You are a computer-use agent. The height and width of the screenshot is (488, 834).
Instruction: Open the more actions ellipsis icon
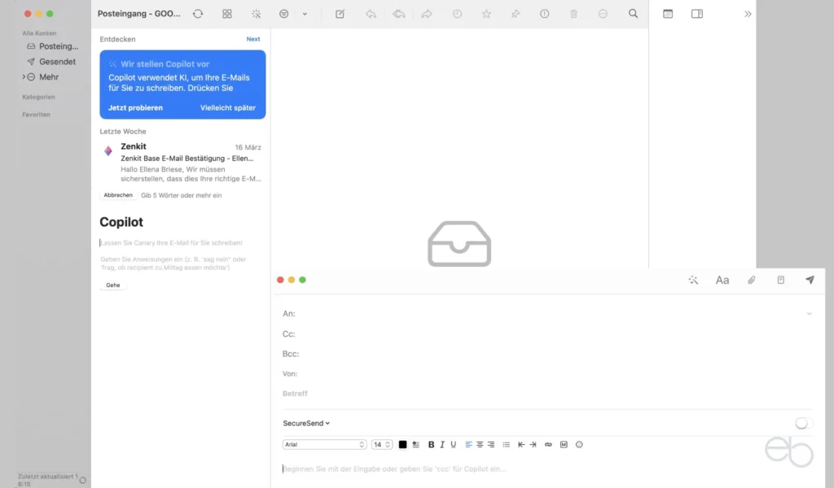pos(604,14)
